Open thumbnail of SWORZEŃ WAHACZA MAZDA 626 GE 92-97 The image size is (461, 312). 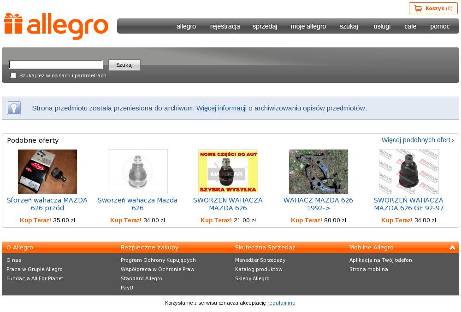pos(408,171)
